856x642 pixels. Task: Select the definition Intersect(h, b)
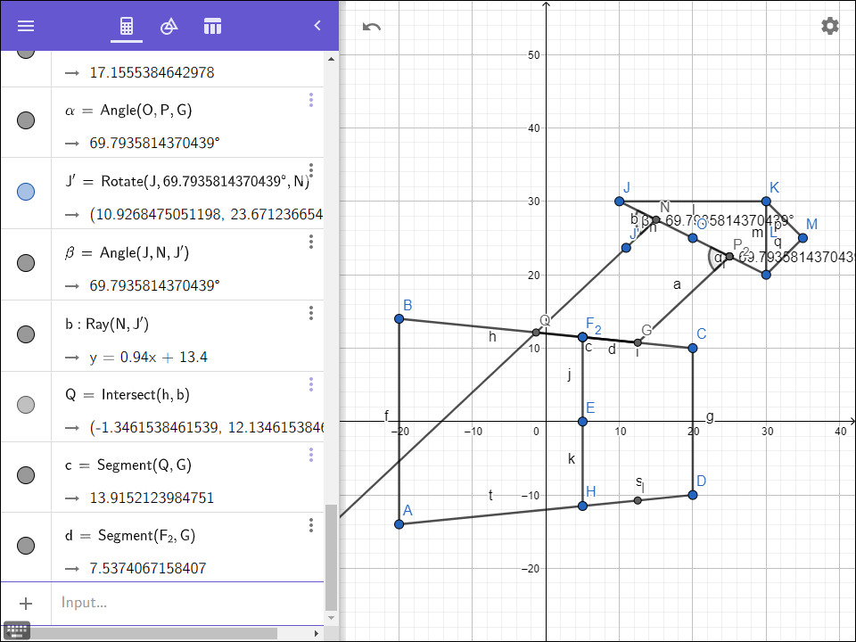click(x=145, y=395)
